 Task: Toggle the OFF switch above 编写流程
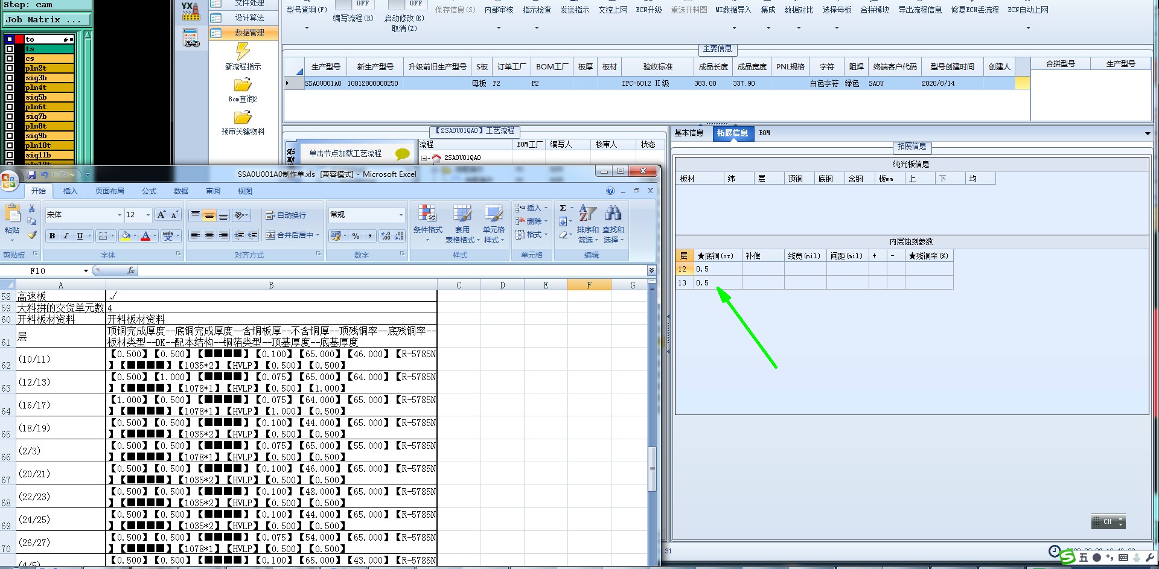pos(355,4)
